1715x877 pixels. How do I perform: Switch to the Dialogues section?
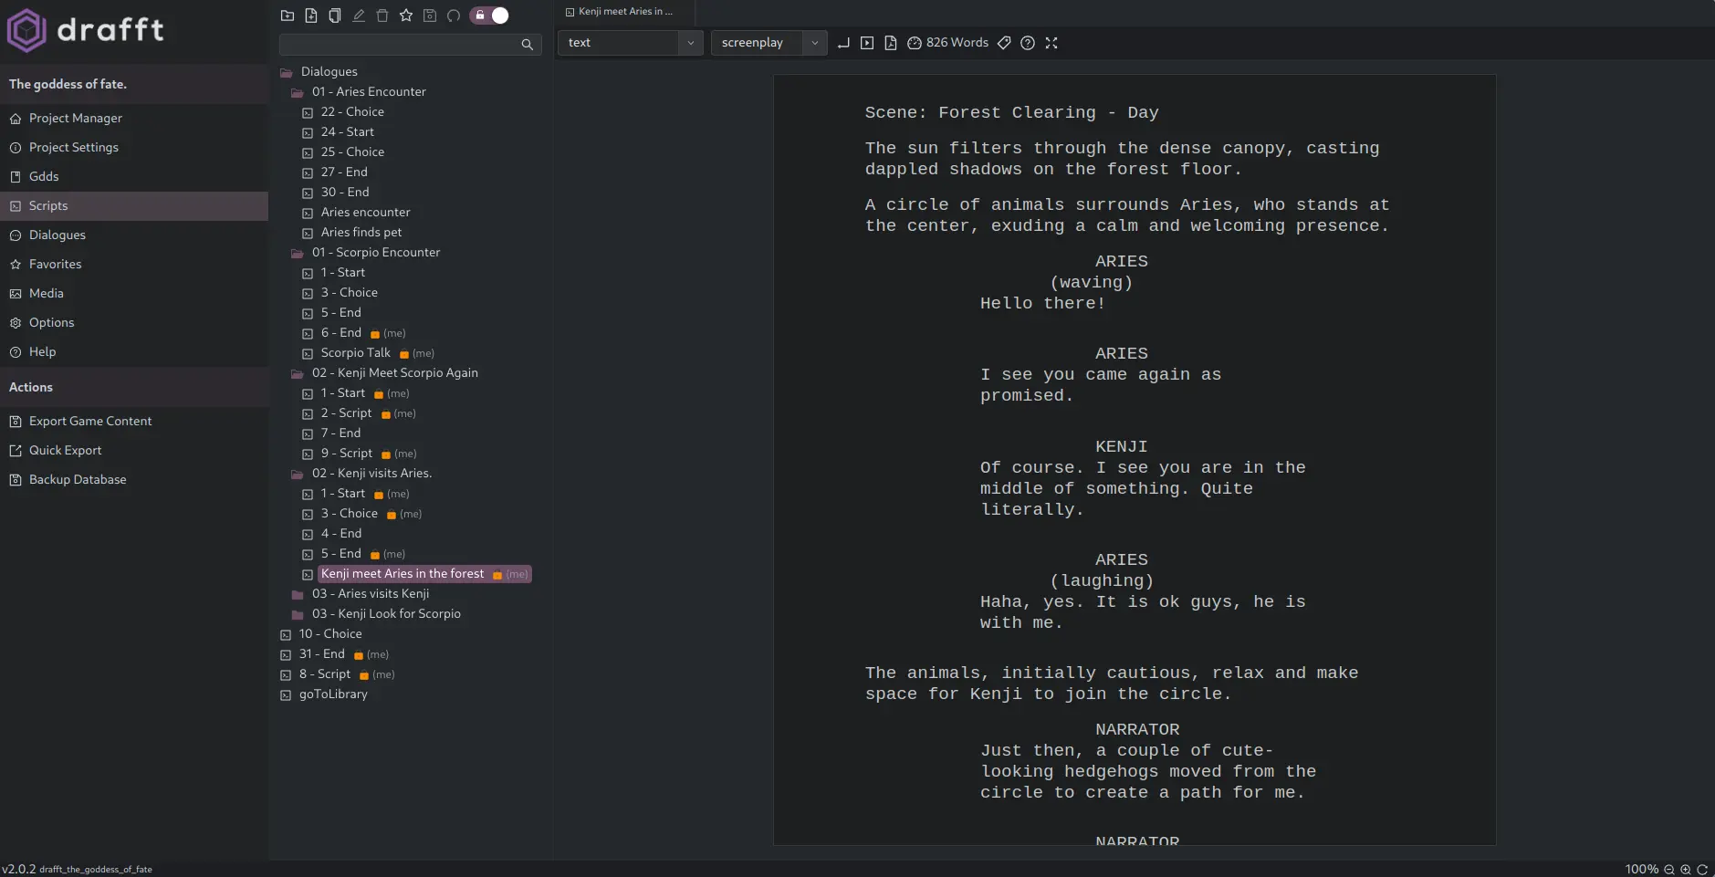click(58, 235)
